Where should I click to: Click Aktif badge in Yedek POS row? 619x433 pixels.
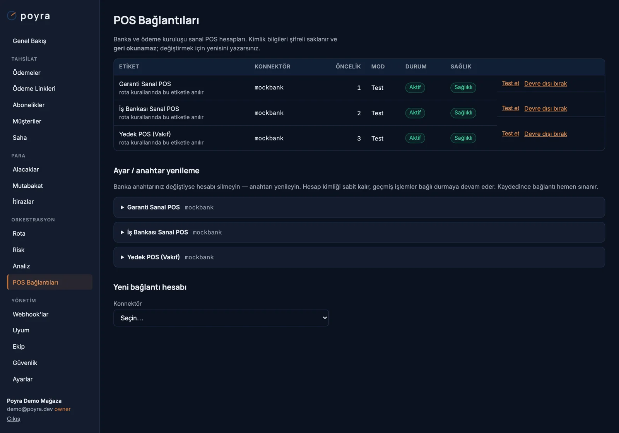tap(415, 138)
